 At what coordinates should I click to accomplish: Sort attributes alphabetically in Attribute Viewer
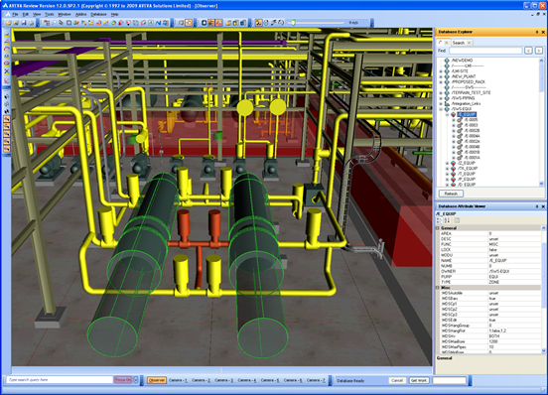(x=447, y=220)
